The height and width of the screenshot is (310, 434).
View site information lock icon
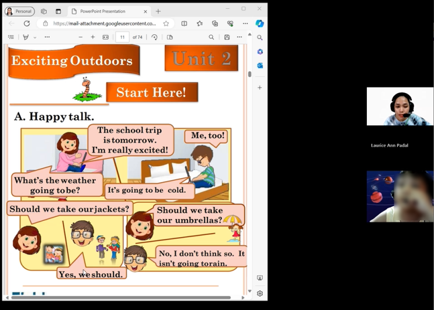[46, 23]
